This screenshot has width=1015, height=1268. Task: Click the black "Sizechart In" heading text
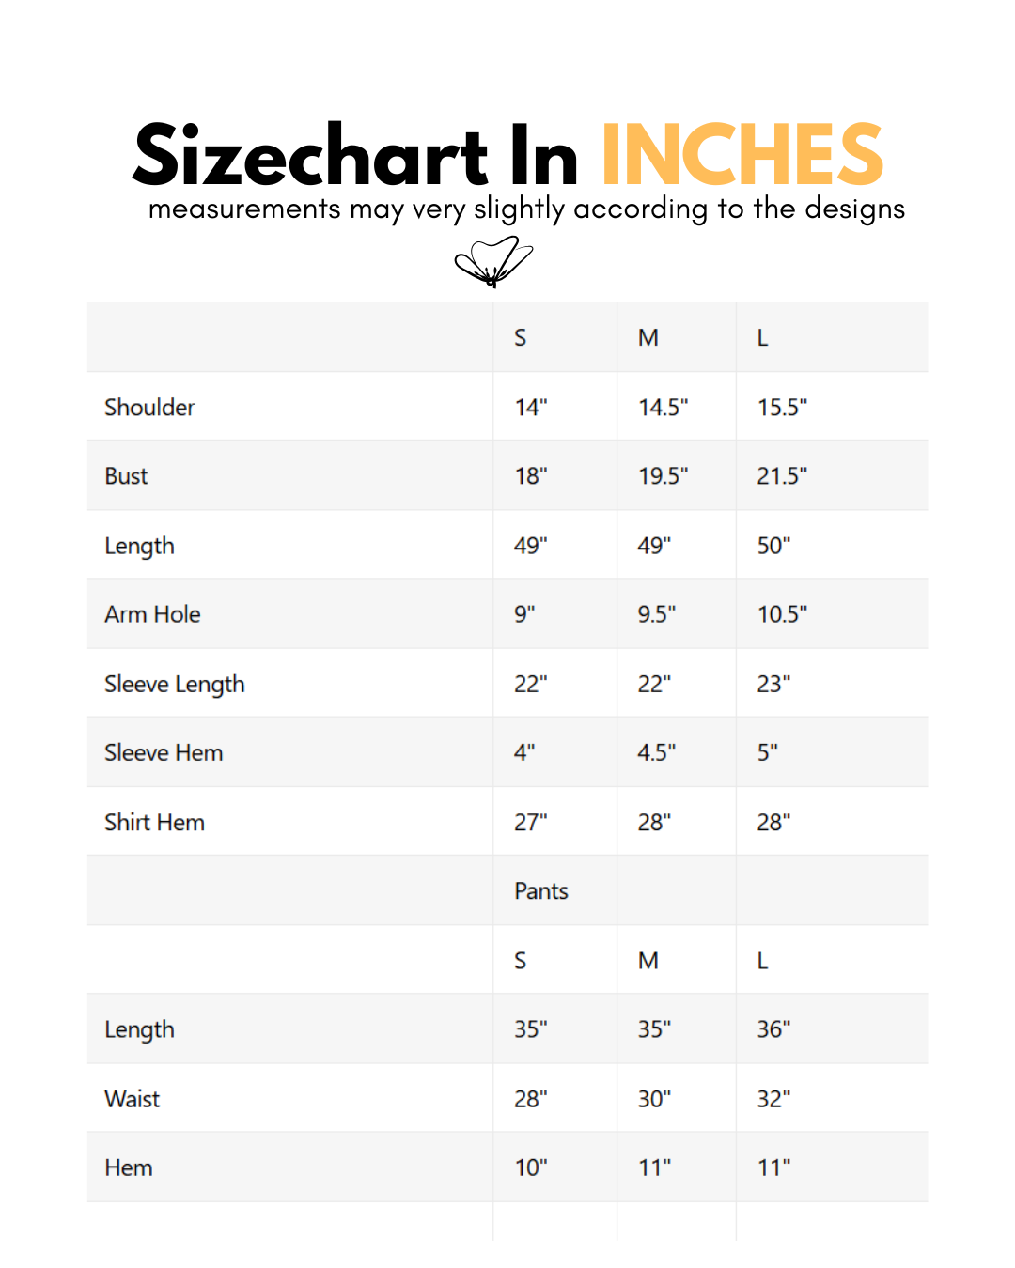[355, 156]
